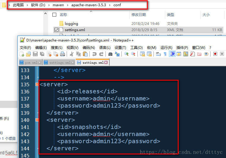Image resolution: width=226 pixels, height=158 pixels.
Task: Start macro recording with the red dot
Action: tap(215, 54)
